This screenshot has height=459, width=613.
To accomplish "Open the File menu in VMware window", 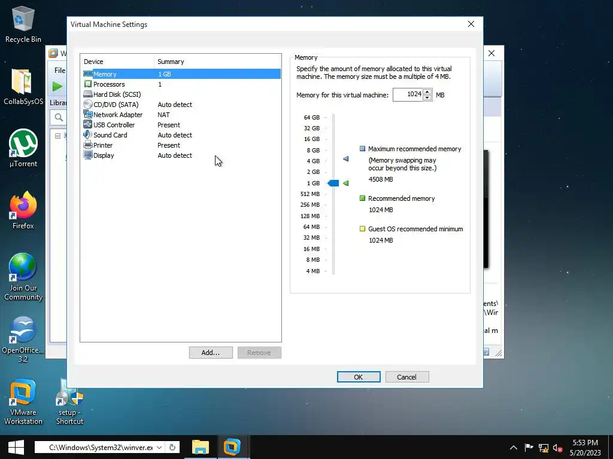I will pos(60,71).
